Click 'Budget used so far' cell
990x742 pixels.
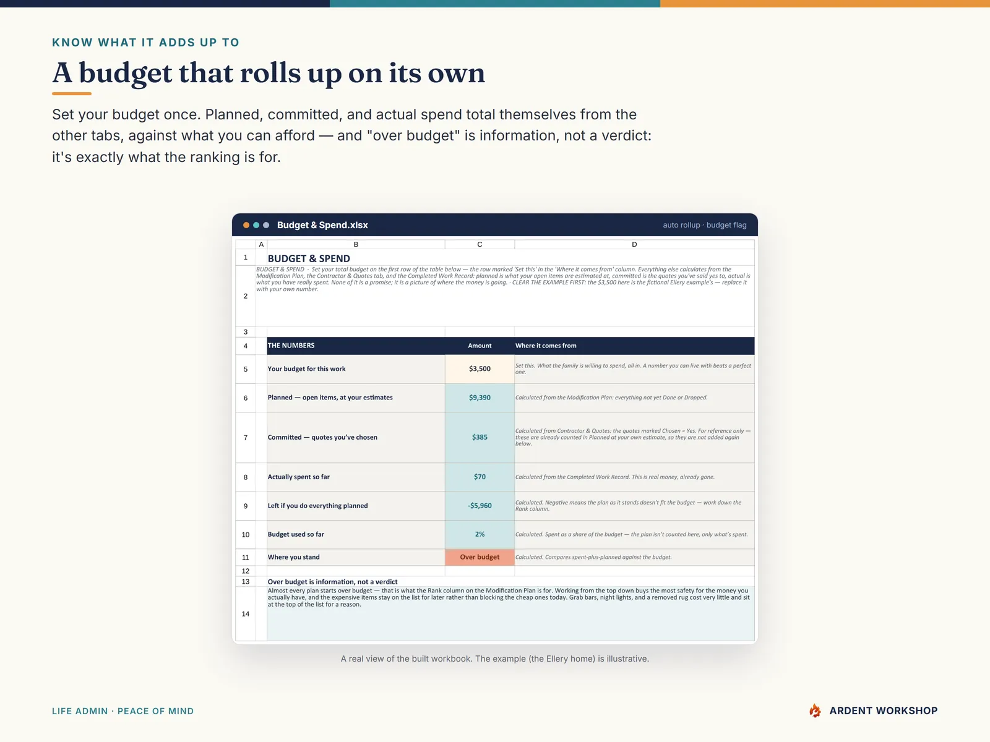coord(356,534)
